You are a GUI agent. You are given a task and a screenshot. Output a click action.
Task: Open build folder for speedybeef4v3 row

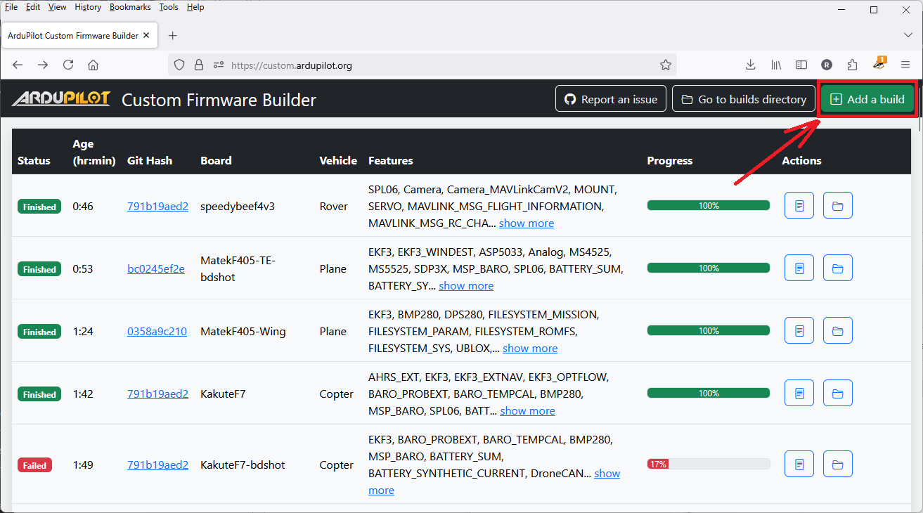[x=837, y=206]
